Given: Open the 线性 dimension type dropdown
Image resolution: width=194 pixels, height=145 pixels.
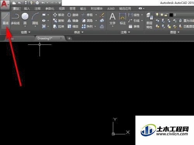Looking at the screenshot, I should [x=142, y=15].
